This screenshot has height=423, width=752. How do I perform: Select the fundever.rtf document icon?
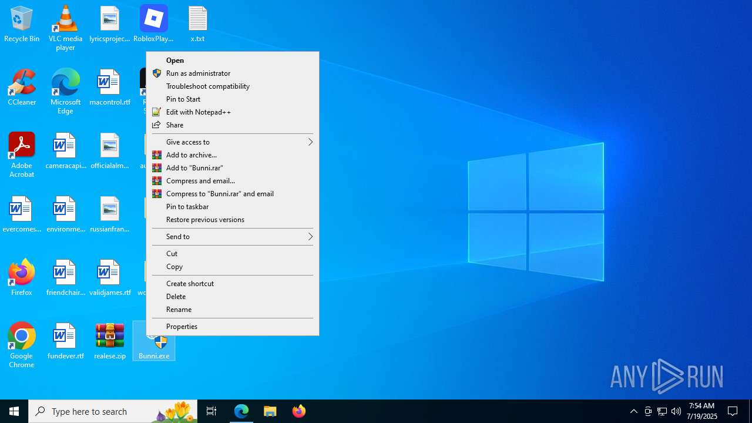tap(65, 342)
